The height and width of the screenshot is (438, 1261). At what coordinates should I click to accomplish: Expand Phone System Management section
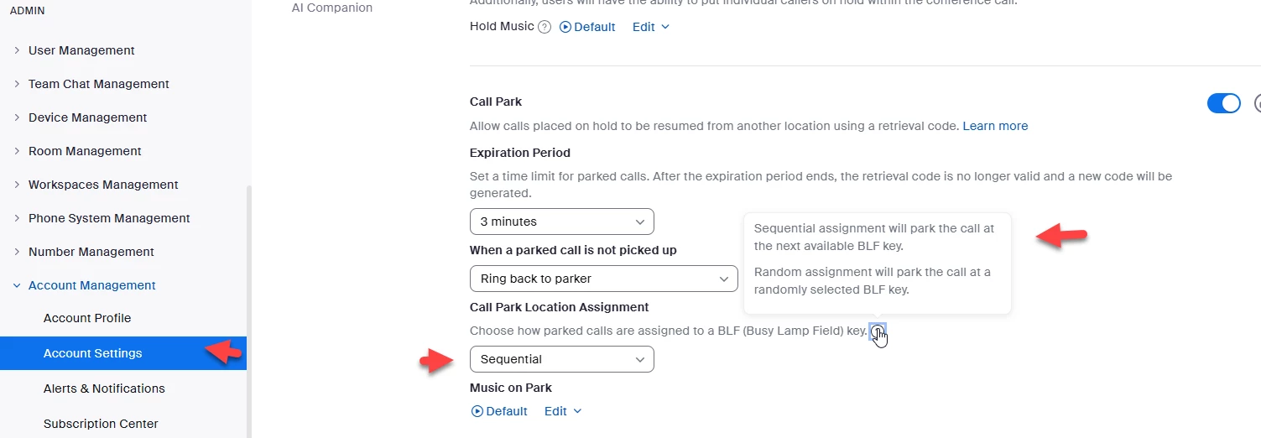click(109, 218)
